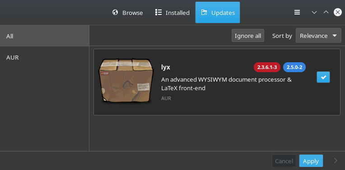Click the blue 2.5.0-2 version badge
This screenshot has height=170, width=345.
point(294,67)
